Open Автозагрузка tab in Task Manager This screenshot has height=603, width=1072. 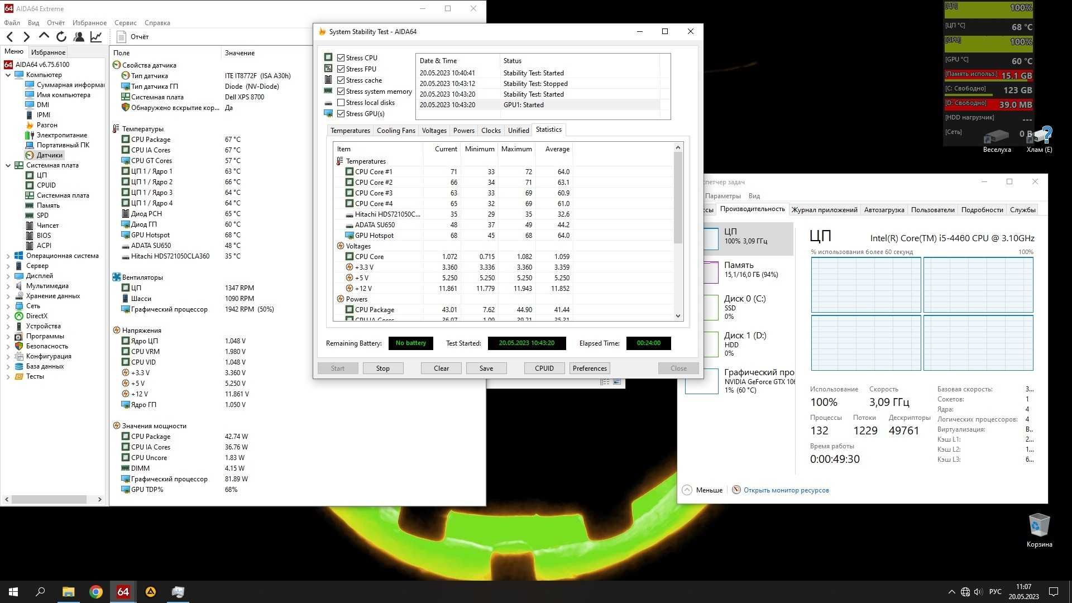(884, 210)
